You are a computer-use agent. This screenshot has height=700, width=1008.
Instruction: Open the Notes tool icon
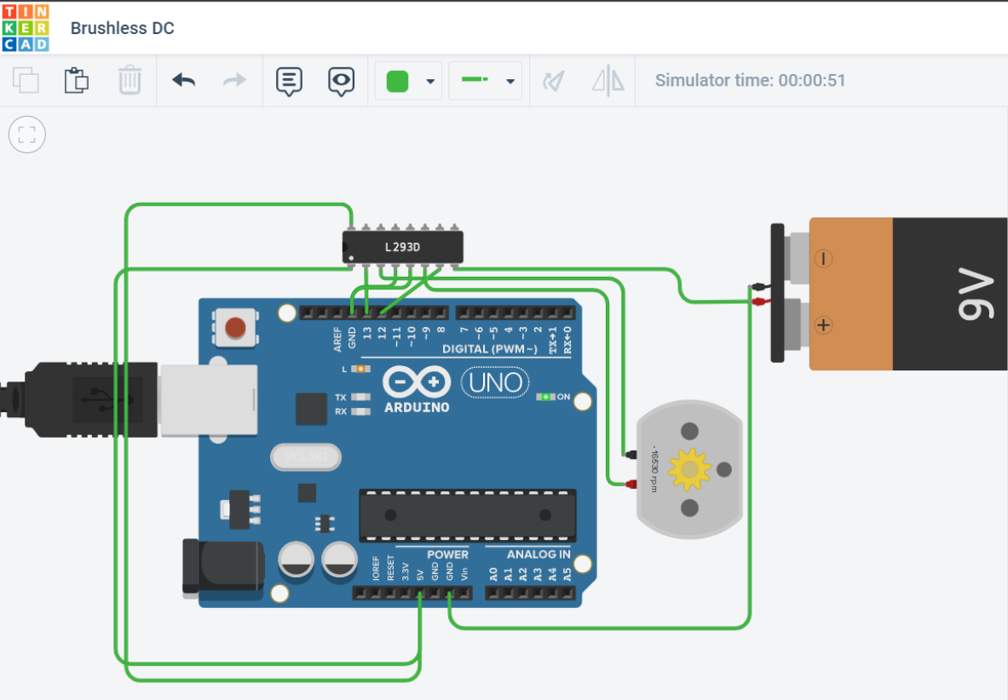point(290,82)
